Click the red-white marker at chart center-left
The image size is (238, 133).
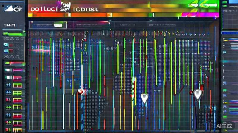point(81,92)
